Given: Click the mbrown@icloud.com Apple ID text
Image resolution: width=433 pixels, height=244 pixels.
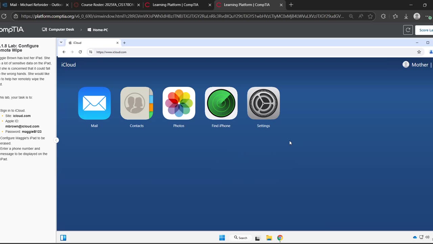Looking at the screenshot, I should 22,126.
